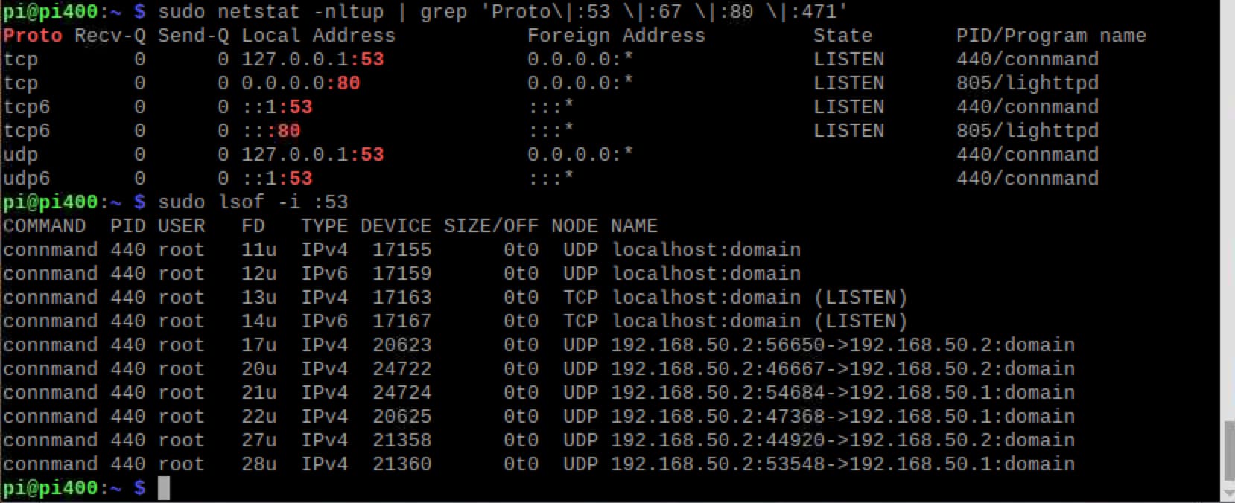This screenshot has width=1235, height=503.
Task: Click the '21358' device number
Action: click(x=402, y=440)
